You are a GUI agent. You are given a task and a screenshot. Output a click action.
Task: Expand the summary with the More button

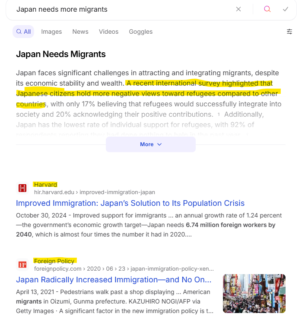(151, 144)
